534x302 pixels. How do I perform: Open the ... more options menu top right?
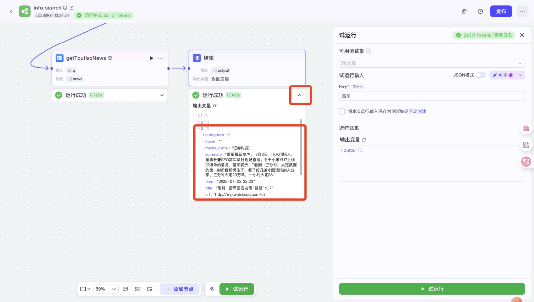[x=522, y=11]
